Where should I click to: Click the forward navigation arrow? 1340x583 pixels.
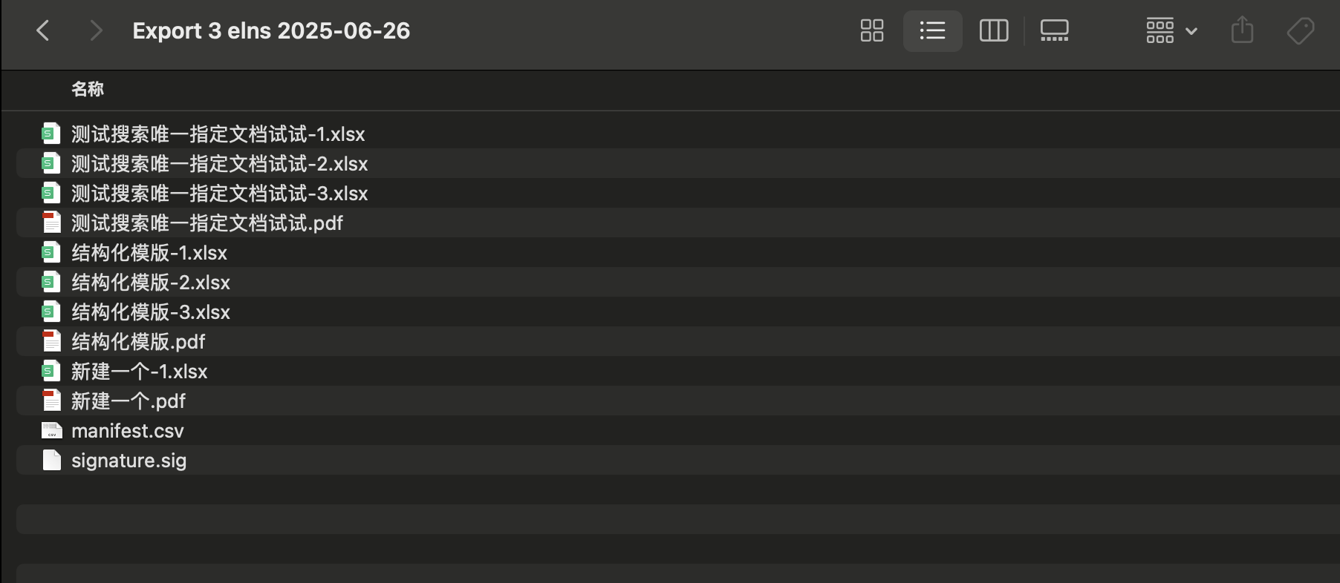(95, 30)
